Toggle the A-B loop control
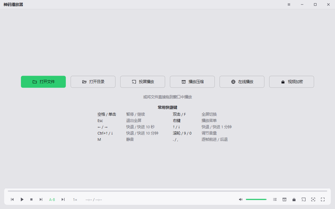335x209 pixels. (x=52, y=200)
